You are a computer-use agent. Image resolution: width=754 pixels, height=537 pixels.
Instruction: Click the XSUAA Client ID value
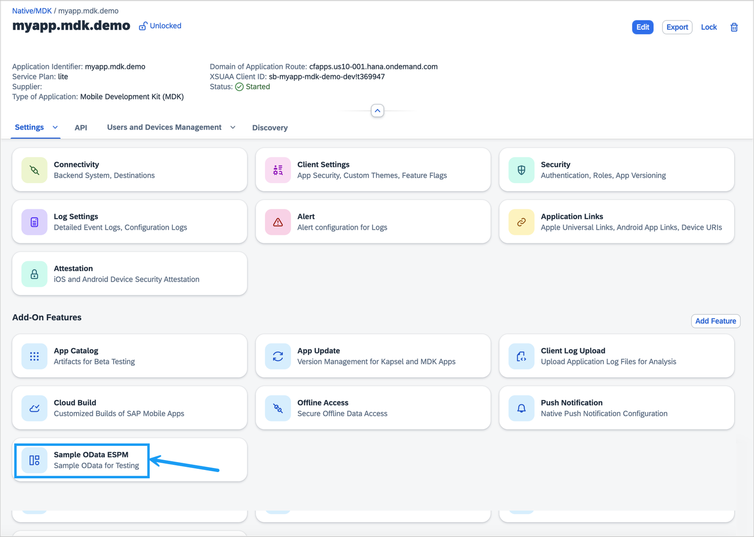point(327,76)
